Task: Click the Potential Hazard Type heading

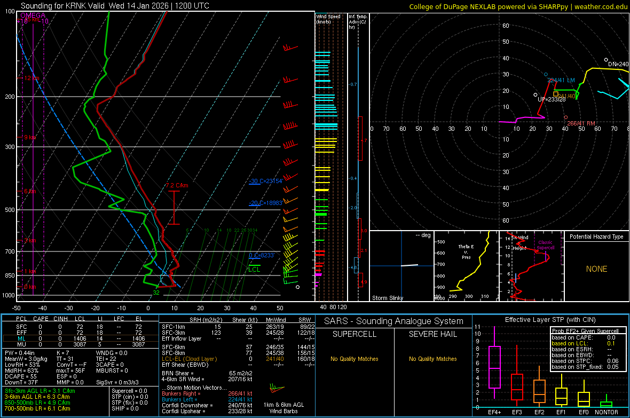Action: [596, 236]
